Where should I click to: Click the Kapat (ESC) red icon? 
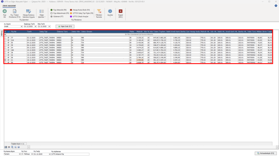point(120,11)
